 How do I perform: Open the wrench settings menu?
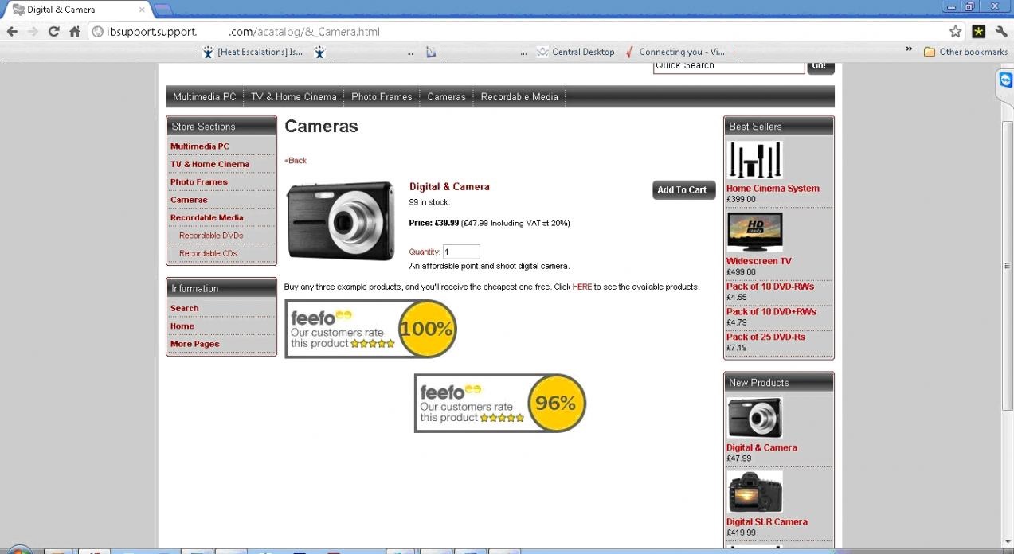coord(1001,32)
